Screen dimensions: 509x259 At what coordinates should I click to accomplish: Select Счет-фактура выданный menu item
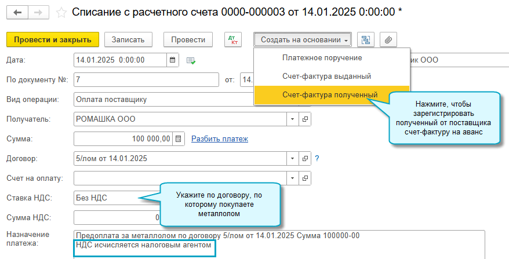[326, 76]
